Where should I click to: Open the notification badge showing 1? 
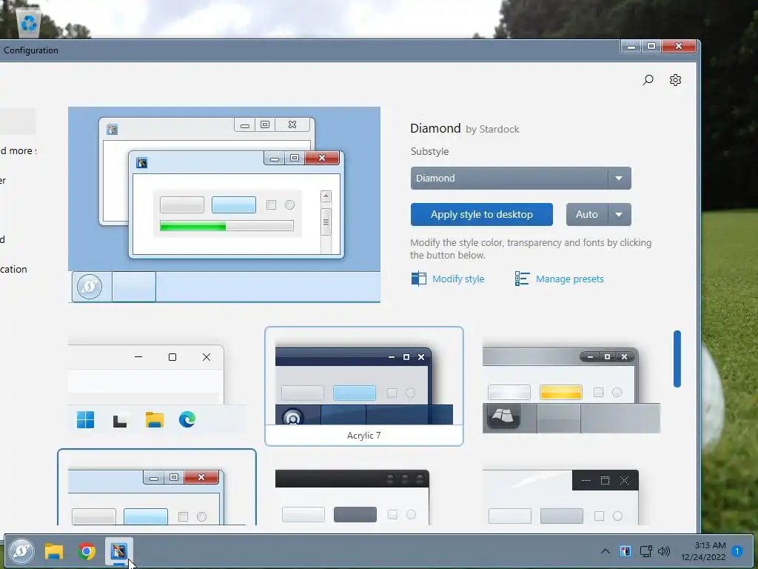(737, 551)
